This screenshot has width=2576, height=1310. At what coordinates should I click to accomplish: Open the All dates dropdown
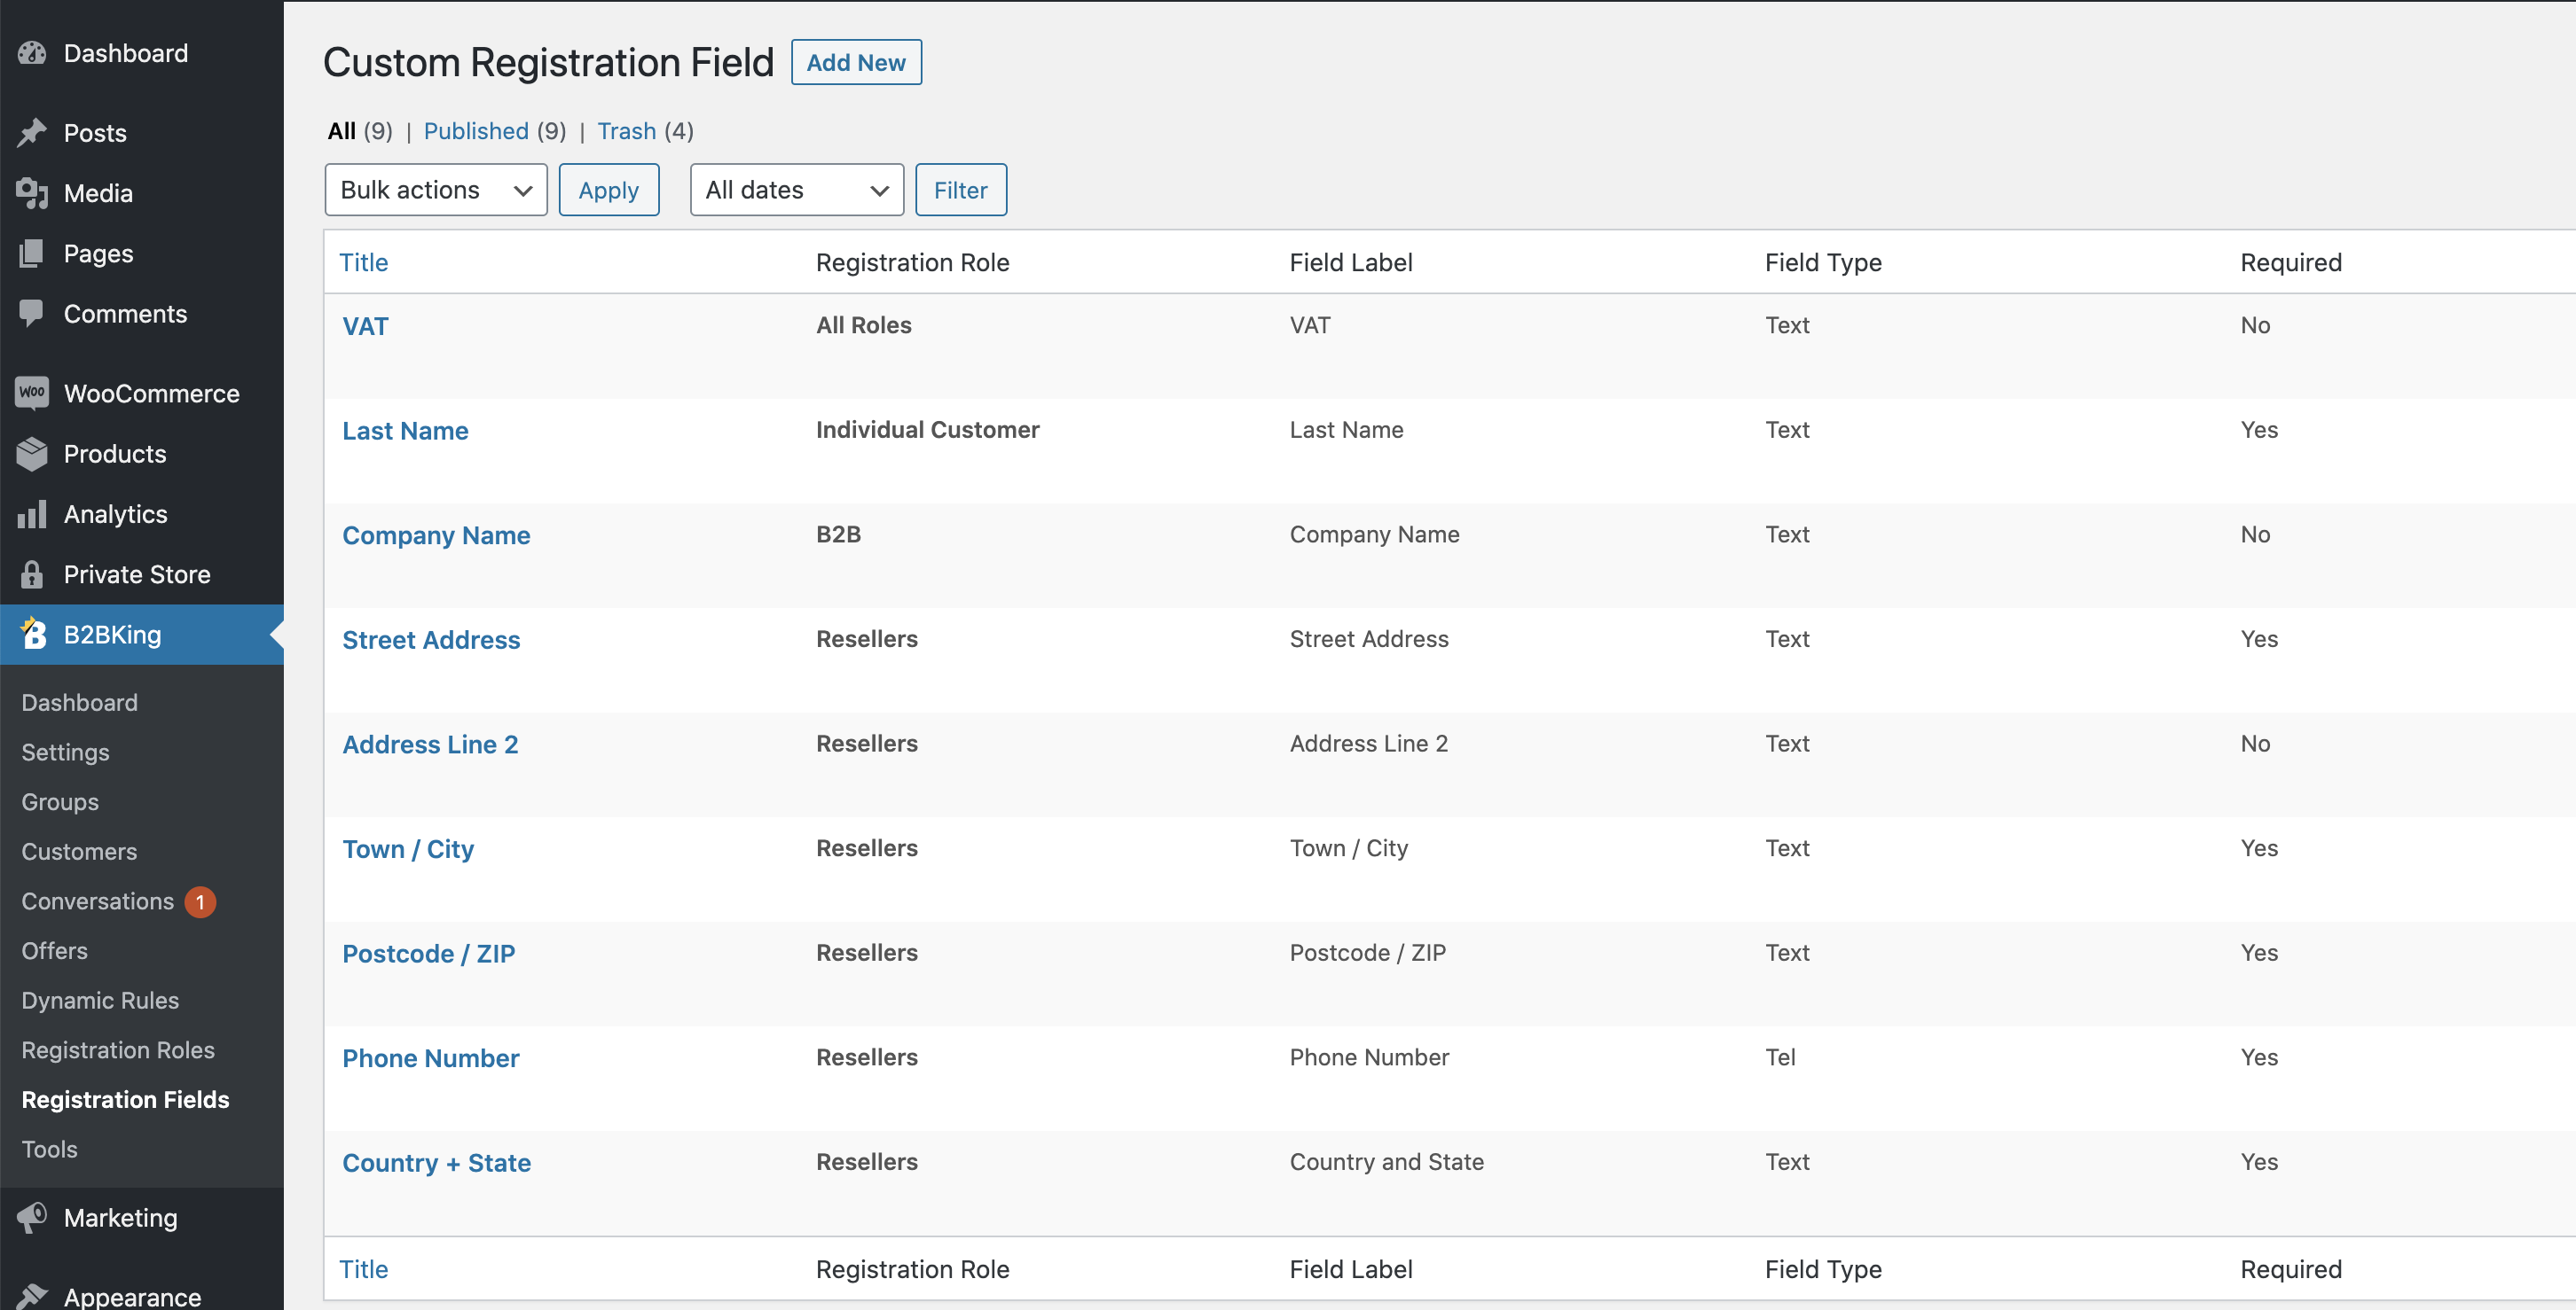click(797, 190)
